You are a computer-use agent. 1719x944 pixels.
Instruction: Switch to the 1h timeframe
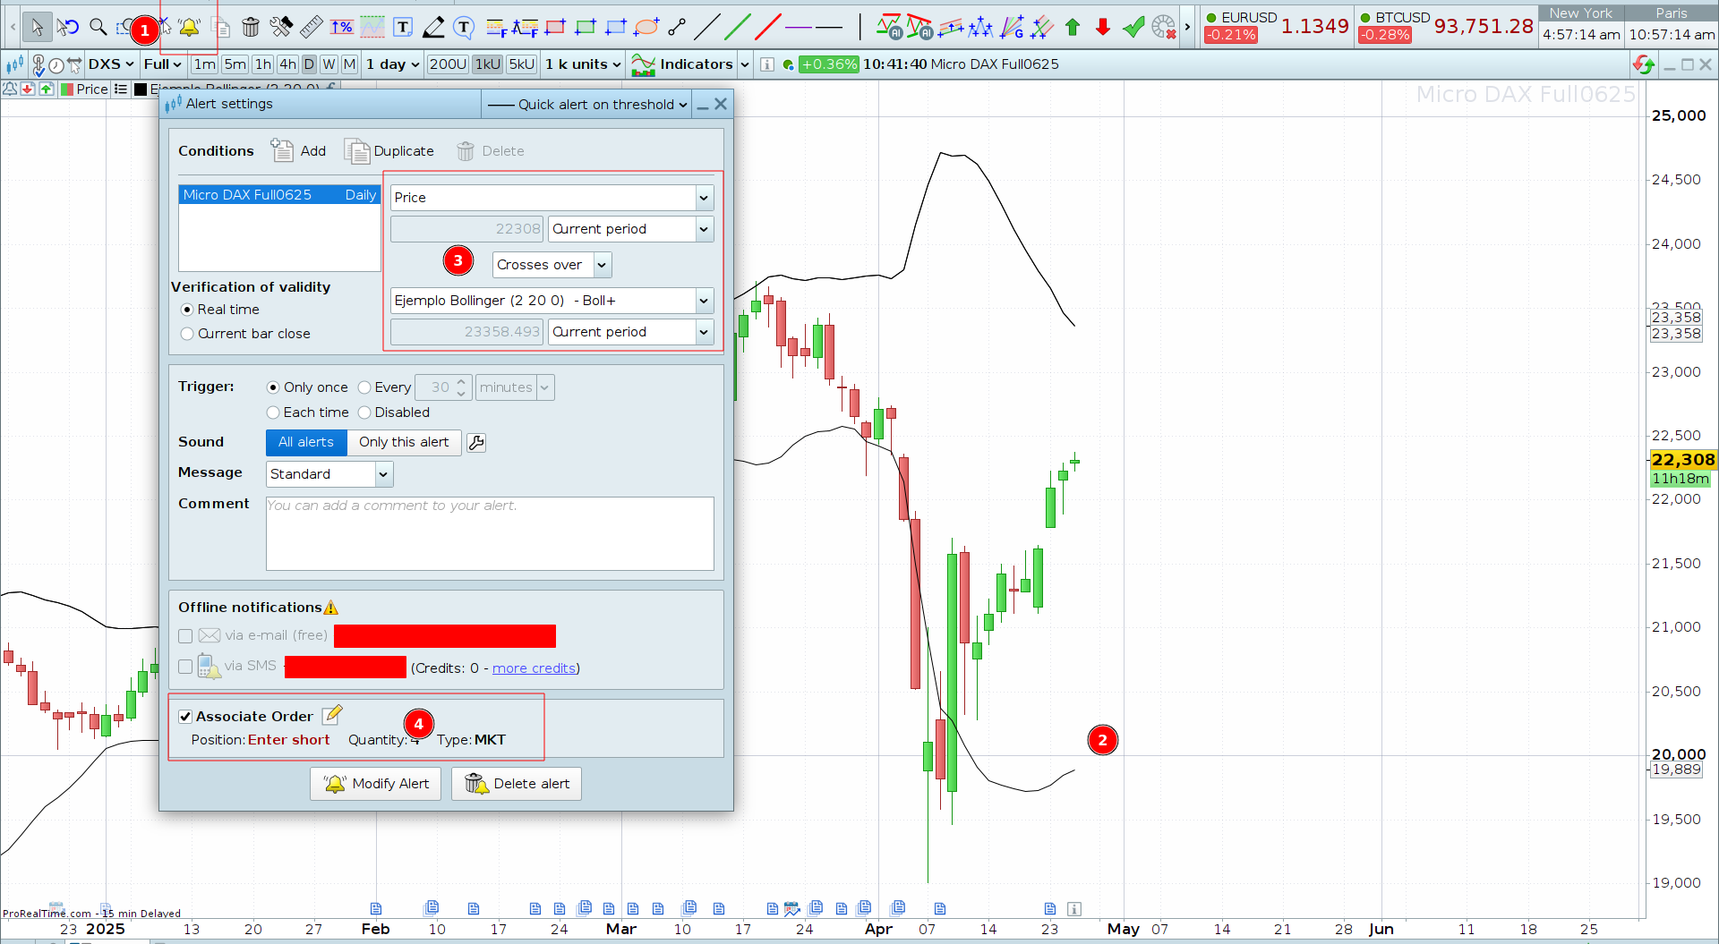pos(262,64)
